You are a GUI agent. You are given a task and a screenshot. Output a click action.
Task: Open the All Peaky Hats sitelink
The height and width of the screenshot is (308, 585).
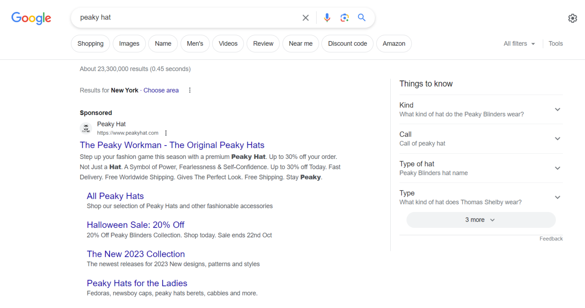tap(115, 196)
